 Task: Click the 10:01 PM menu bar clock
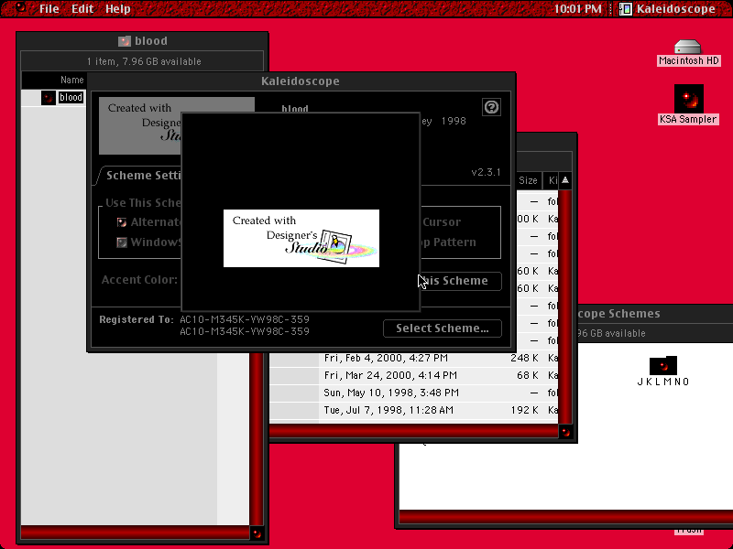pyautogui.click(x=578, y=8)
